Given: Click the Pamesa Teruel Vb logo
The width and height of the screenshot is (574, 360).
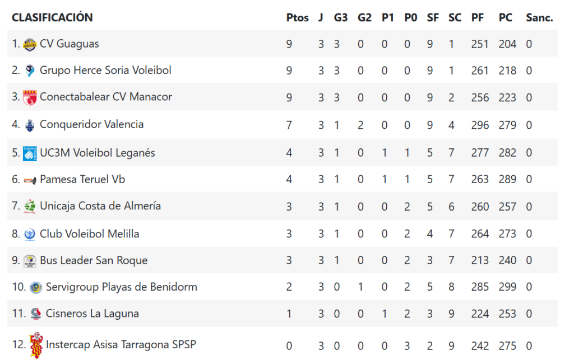Looking at the screenshot, I should point(30,180).
